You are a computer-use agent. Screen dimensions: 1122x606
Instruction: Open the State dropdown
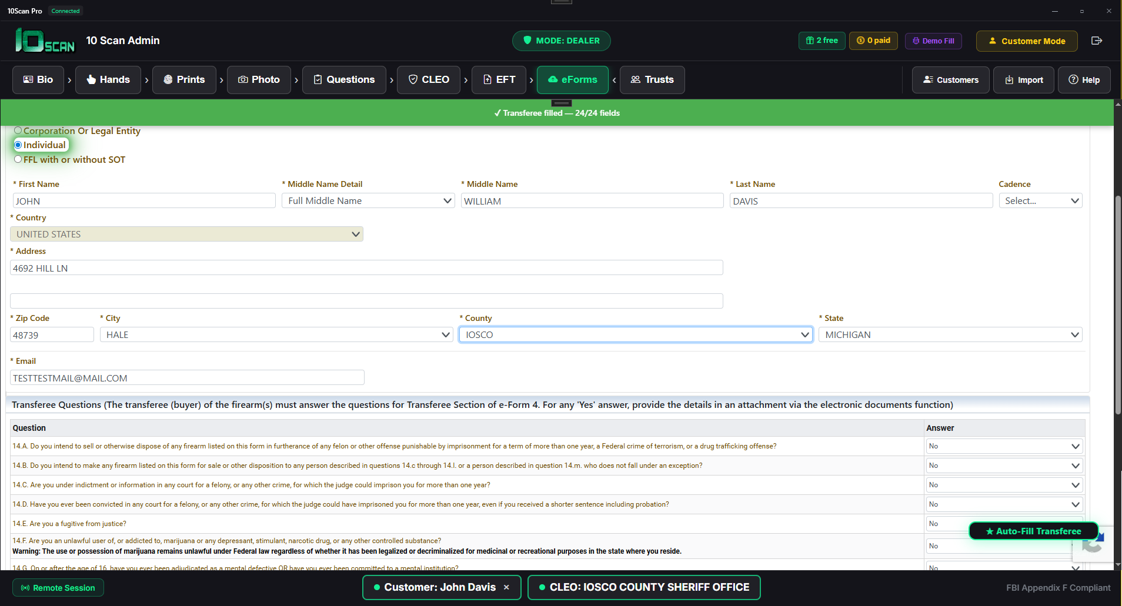click(x=950, y=334)
